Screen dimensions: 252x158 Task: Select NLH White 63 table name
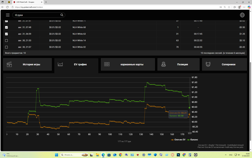pyautogui.click(x=79, y=34)
